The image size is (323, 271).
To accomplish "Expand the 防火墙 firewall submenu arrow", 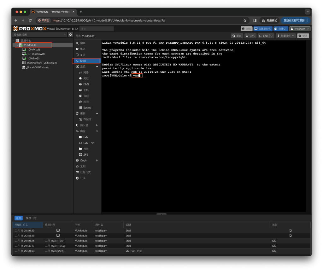I will 97,125.
